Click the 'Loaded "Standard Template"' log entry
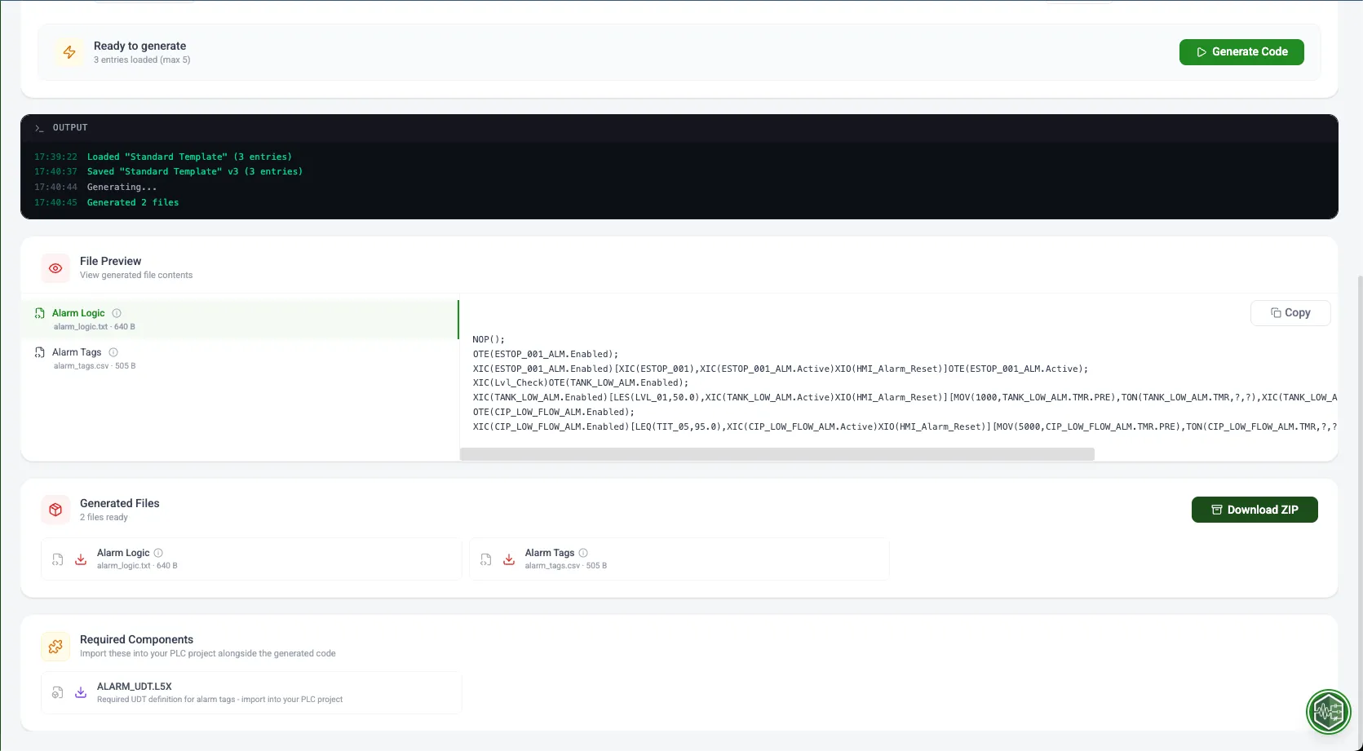Viewport: 1363px width, 751px height. (x=189, y=157)
